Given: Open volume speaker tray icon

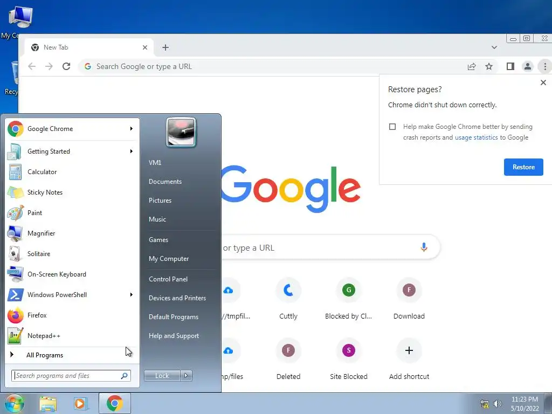Looking at the screenshot, I should click(x=497, y=404).
